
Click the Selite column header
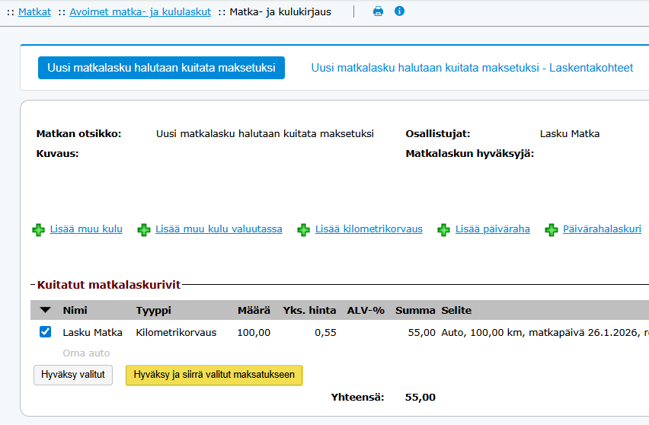456,310
